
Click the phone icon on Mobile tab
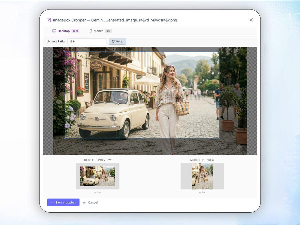(91, 31)
